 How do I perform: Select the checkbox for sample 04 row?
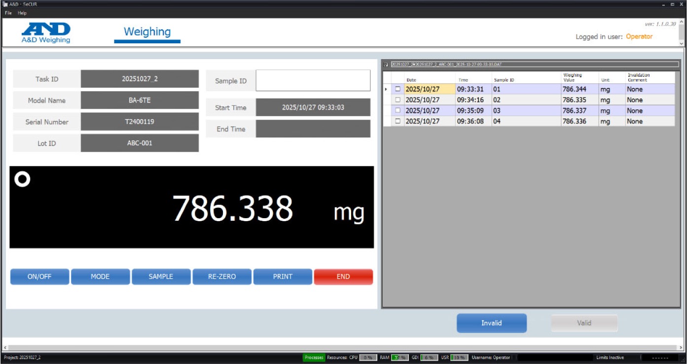coord(398,121)
